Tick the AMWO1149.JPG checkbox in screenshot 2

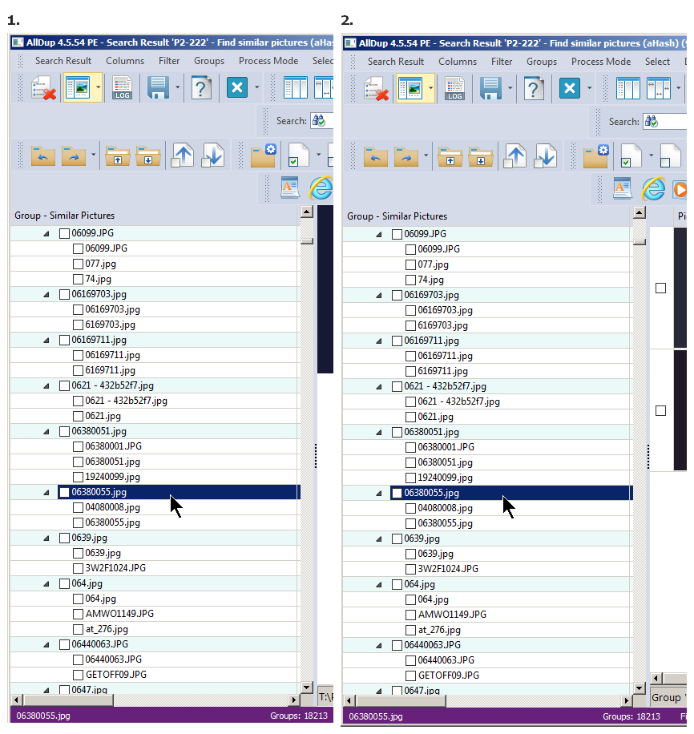[x=411, y=615]
